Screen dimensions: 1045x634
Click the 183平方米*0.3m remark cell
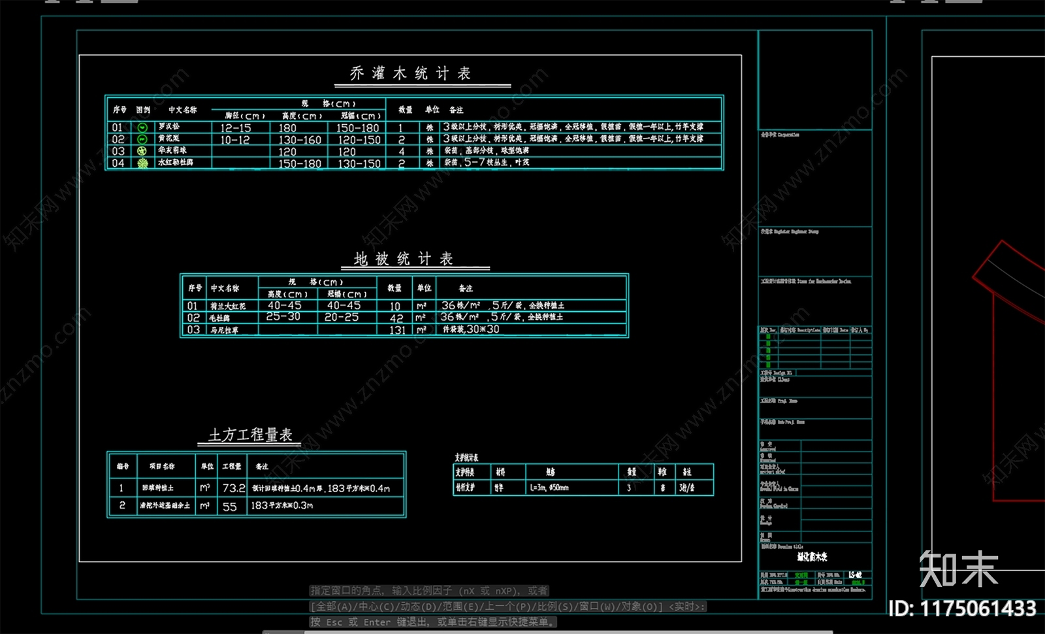pos(282,505)
